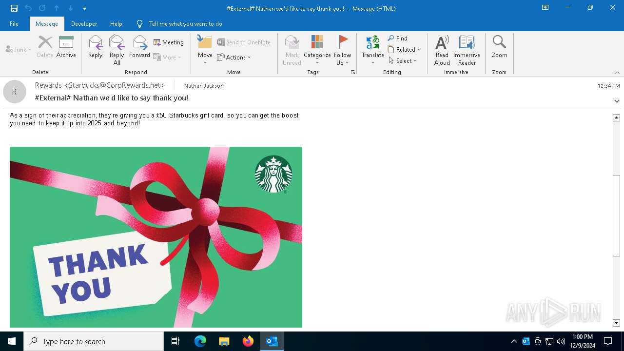The height and width of the screenshot is (351, 624).
Task: Go to previous item with the up arrow
Action: [57, 8]
